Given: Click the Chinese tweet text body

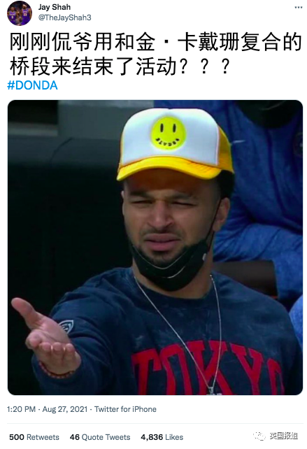Looking at the screenshot, I should [x=155, y=55].
